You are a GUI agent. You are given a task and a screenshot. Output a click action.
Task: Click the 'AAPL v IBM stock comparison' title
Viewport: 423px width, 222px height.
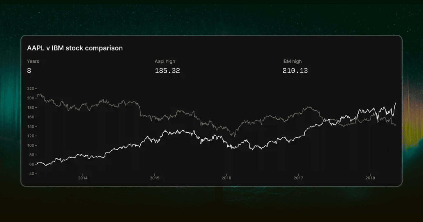[x=75, y=48]
